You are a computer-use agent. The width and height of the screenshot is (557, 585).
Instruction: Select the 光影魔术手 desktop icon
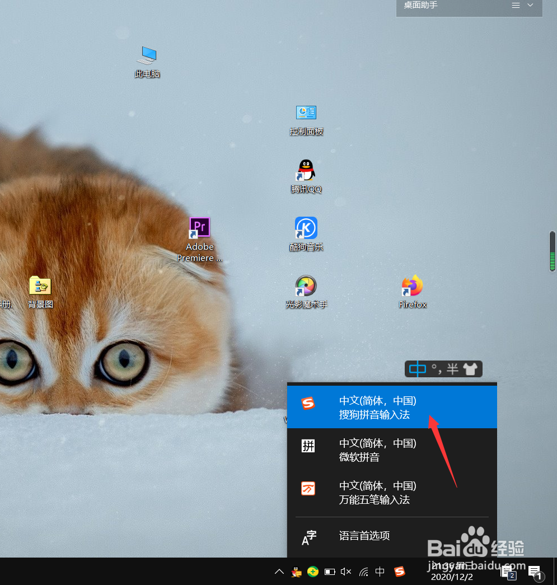(306, 292)
